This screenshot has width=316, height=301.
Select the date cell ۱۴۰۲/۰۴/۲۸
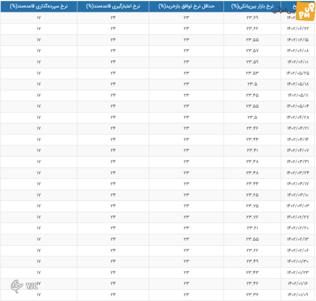[298, 117]
